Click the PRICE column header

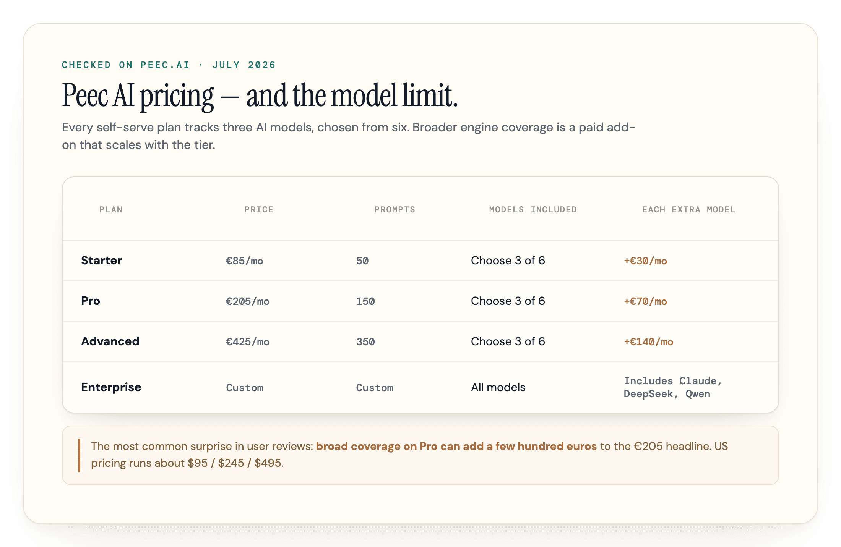click(x=259, y=209)
